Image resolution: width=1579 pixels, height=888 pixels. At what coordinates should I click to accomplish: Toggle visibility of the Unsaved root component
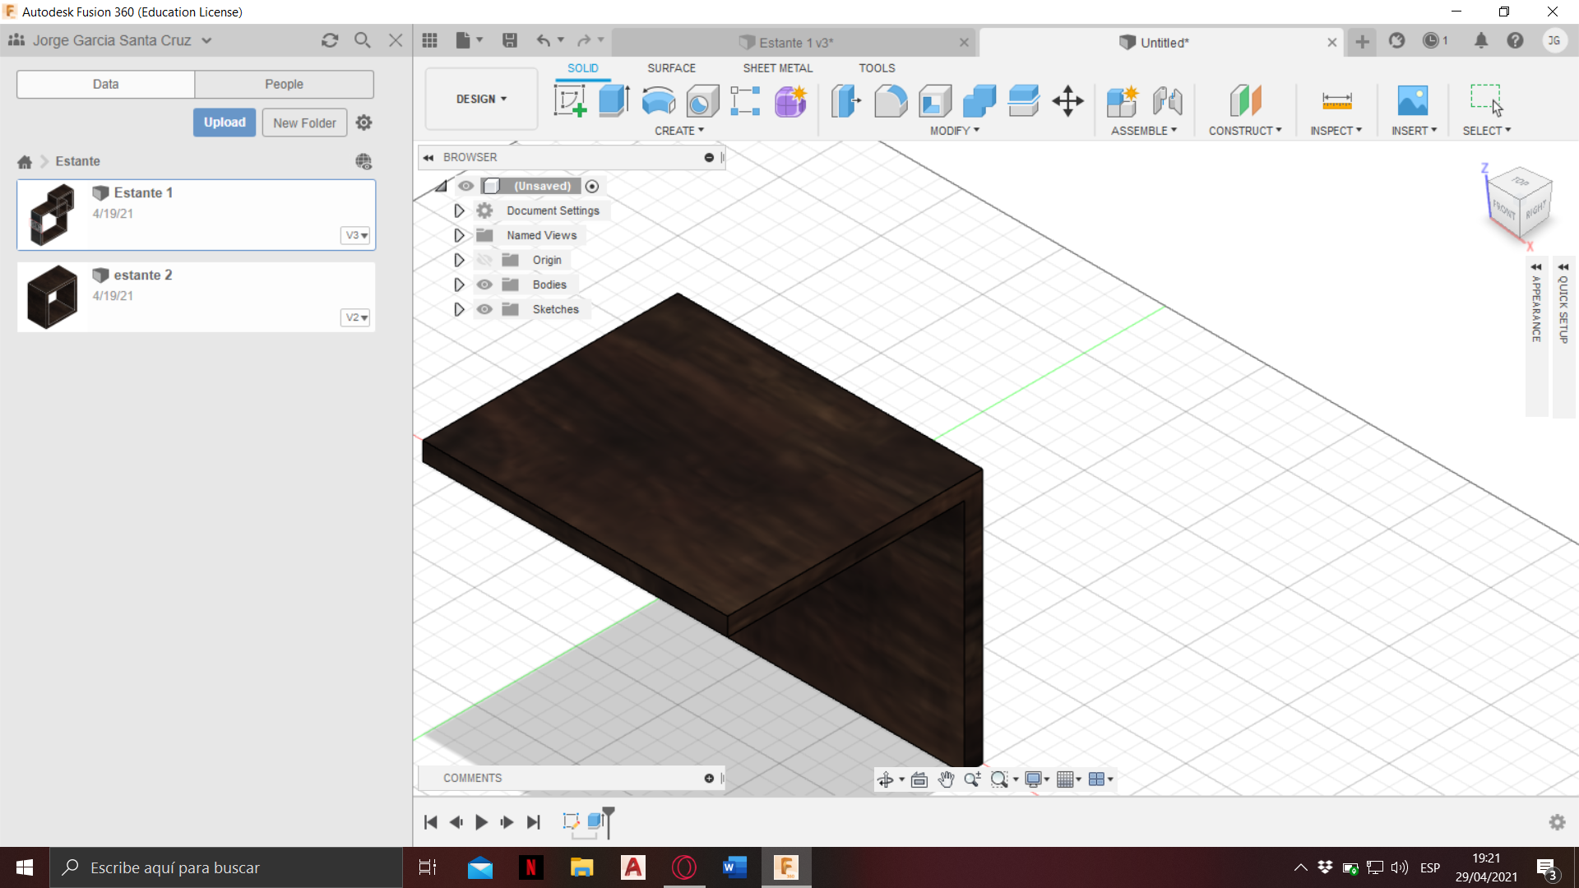465,186
